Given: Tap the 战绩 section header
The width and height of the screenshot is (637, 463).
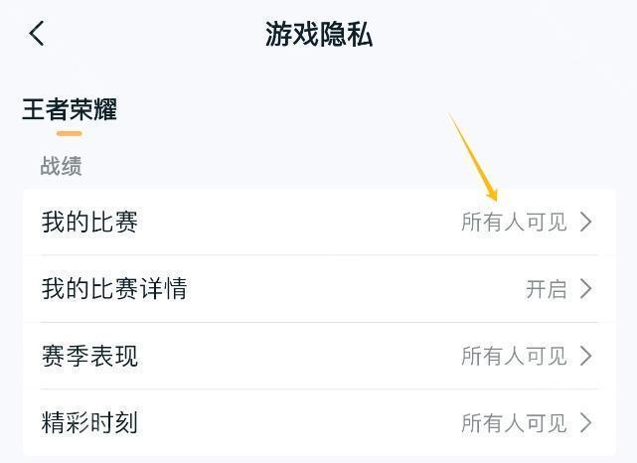Looking at the screenshot, I should click(61, 166).
